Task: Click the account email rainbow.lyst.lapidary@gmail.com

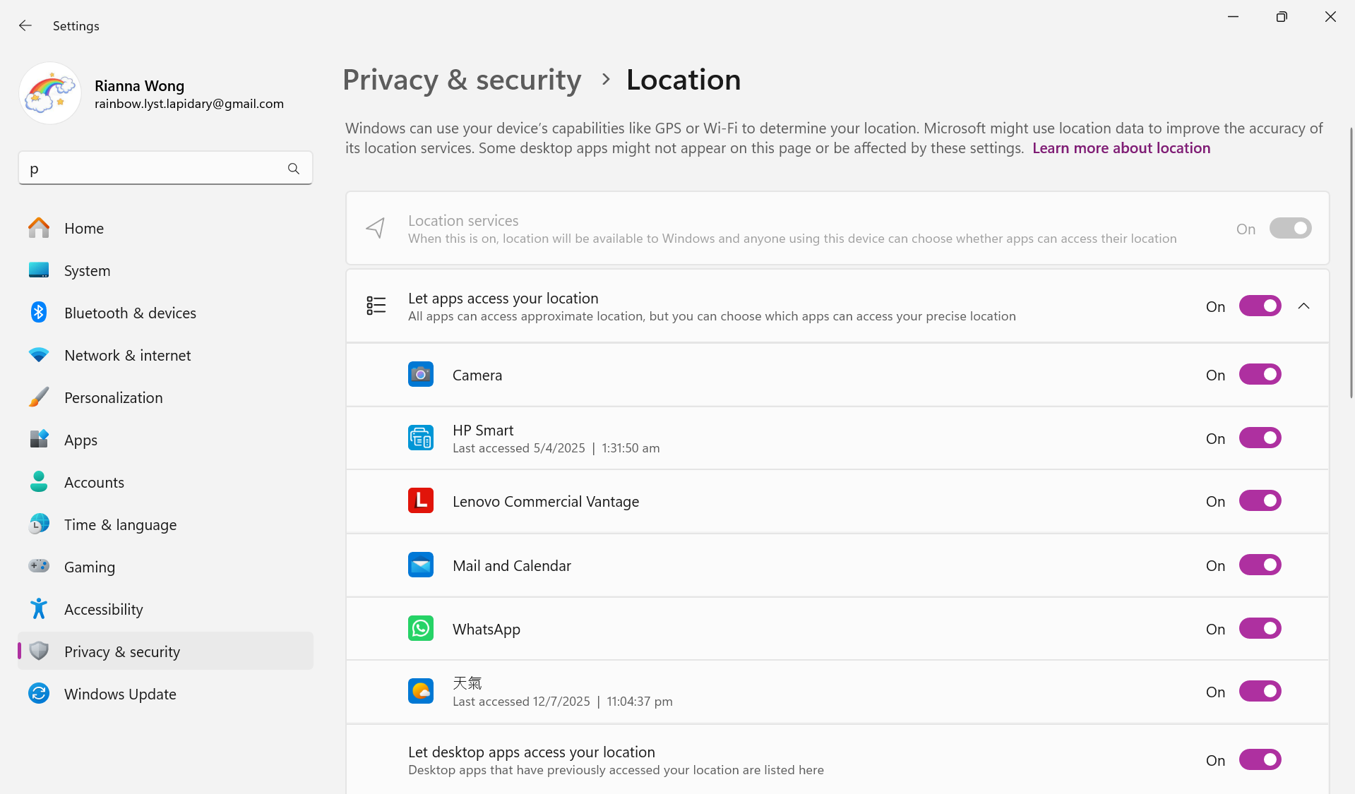Action: (189, 104)
